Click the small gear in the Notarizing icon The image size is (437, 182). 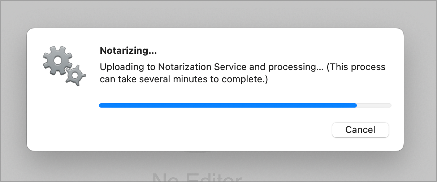[75, 75]
